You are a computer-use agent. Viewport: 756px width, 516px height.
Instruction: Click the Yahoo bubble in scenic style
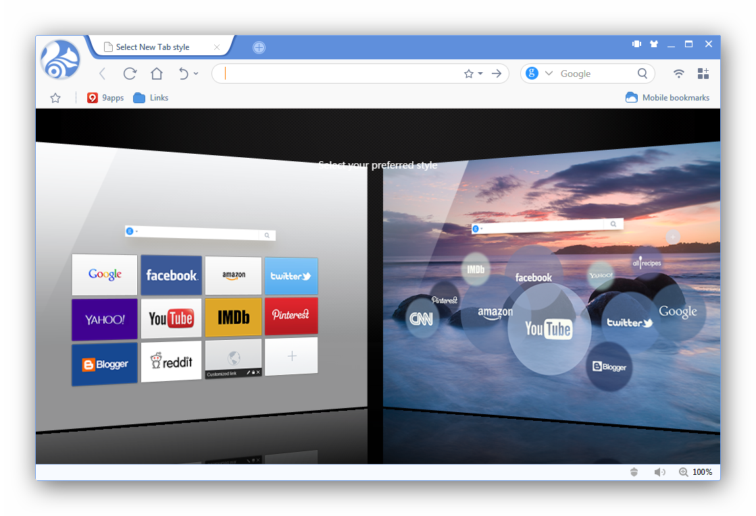[x=601, y=275]
